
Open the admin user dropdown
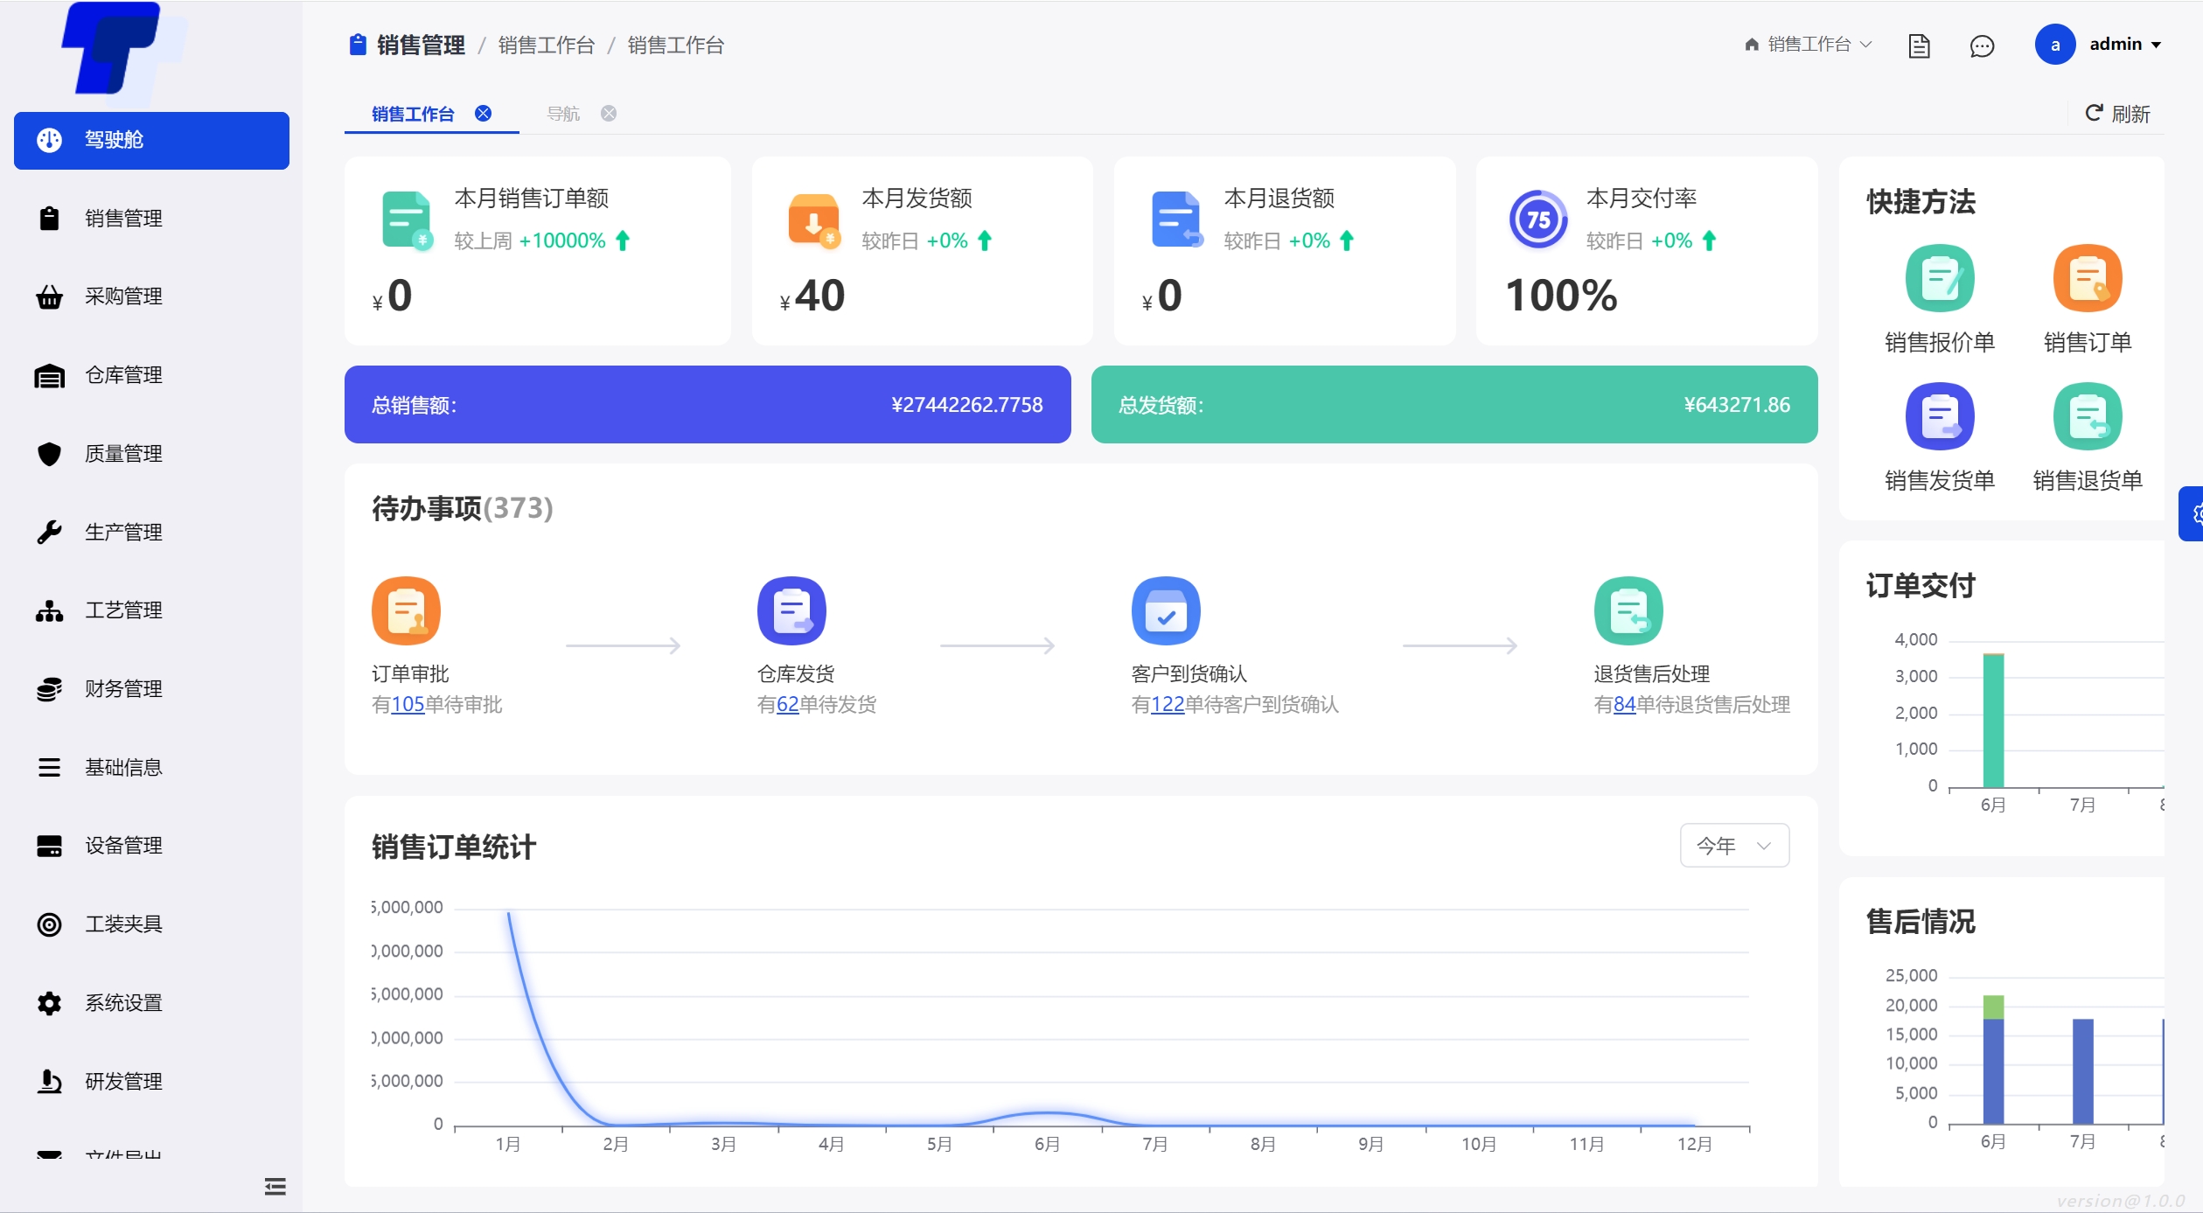[x=2125, y=45]
